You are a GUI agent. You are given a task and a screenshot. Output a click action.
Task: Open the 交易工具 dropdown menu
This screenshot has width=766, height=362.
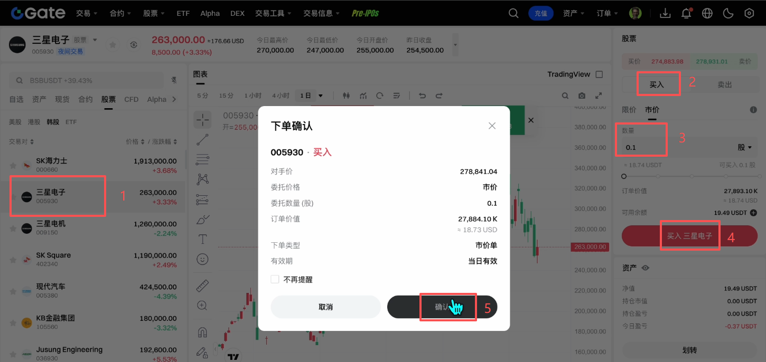[273, 13]
